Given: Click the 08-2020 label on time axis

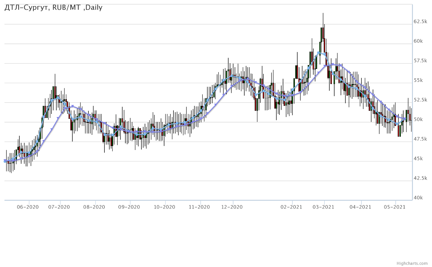Looking at the screenshot, I should (x=94, y=207).
